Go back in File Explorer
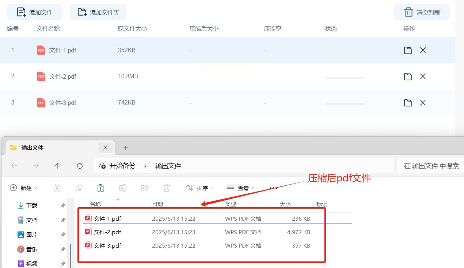 [14, 166]
